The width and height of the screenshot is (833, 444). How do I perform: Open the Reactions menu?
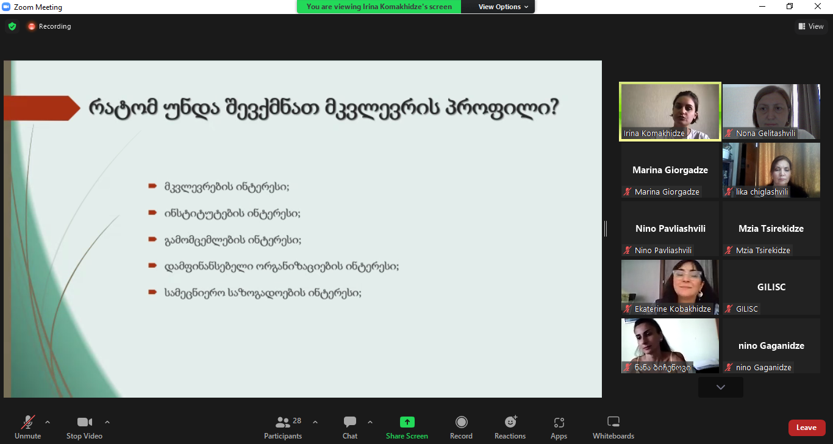coord(510,427)
